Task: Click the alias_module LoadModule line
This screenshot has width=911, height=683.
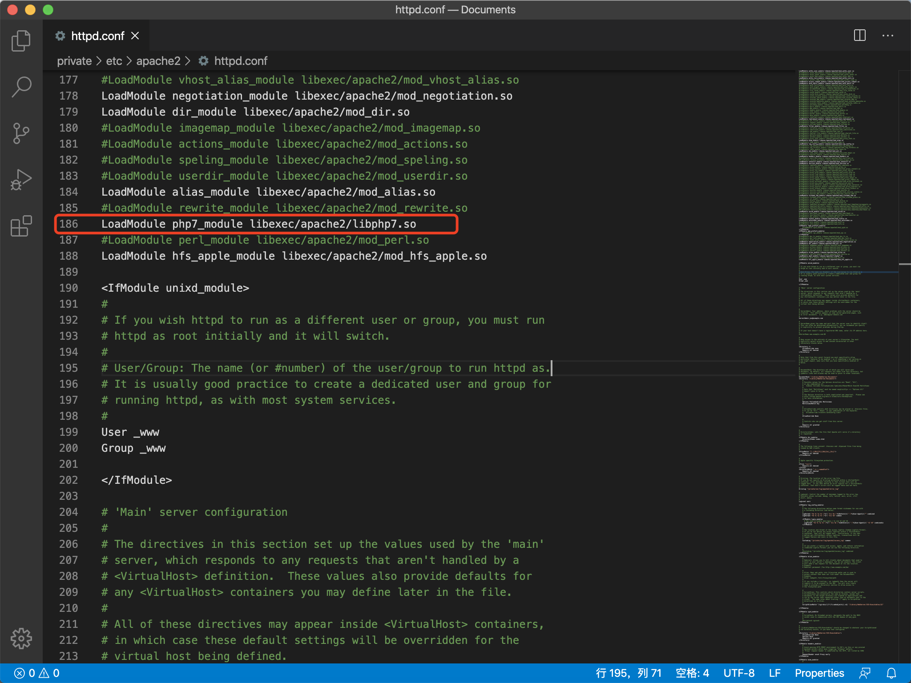Action: [268, 192]
